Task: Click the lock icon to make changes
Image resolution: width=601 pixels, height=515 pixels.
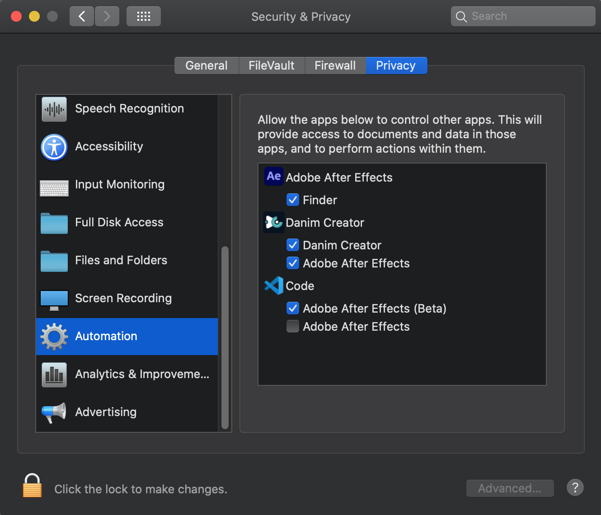Action: coord(32,486)
